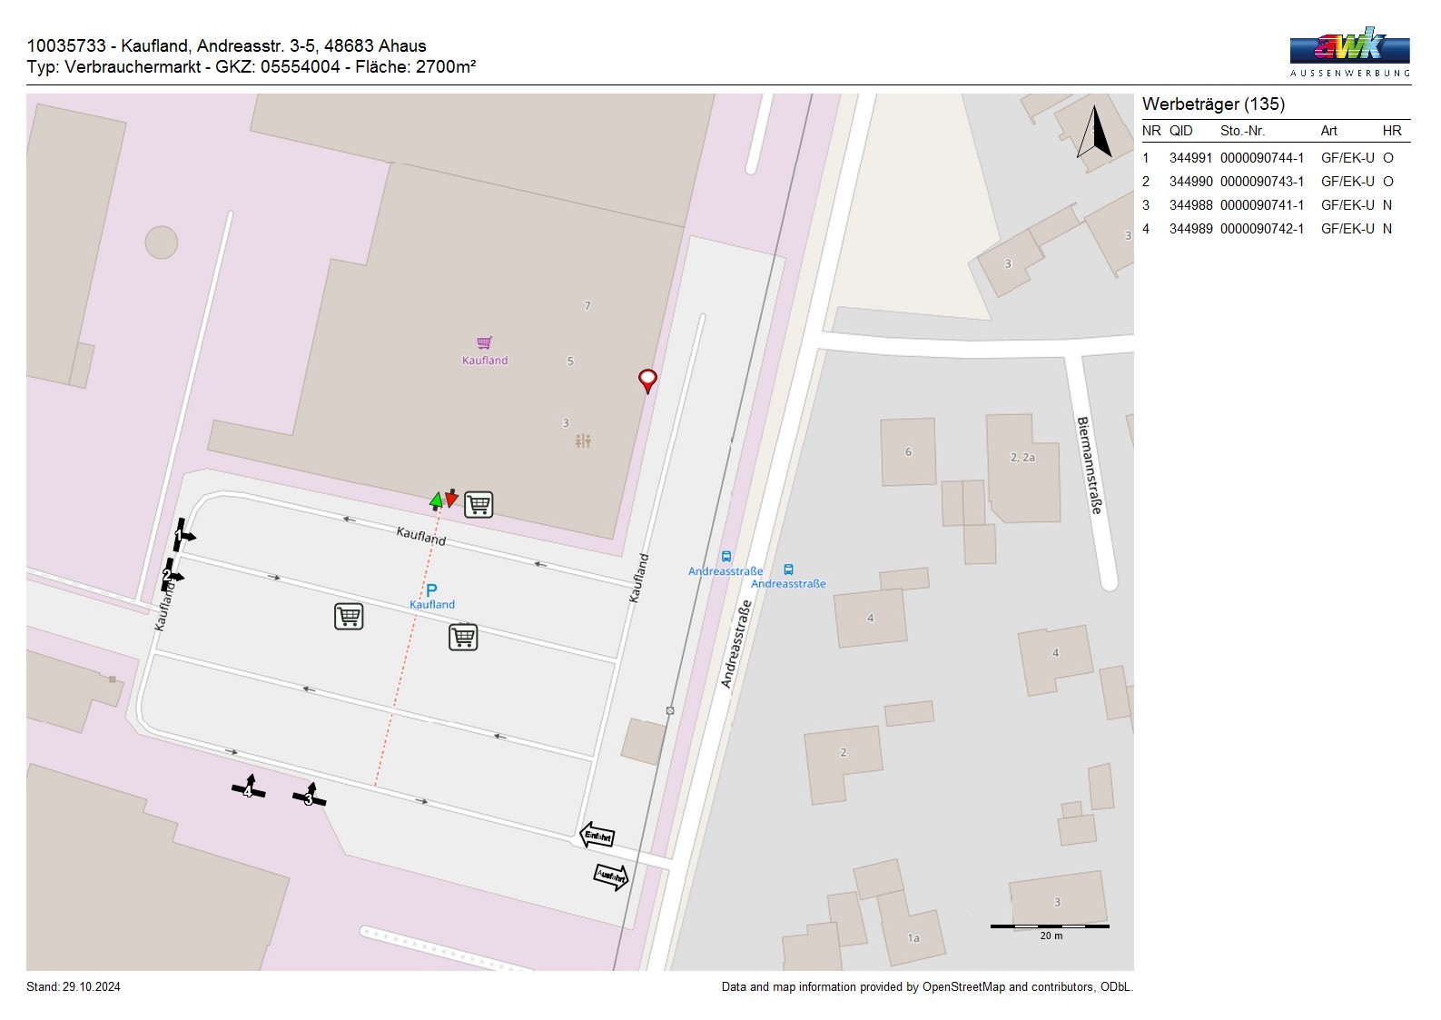This screenshot has height=1020, width=1441.
Task: Select table row with QID 344991
Action: [x=1275, y=158]
